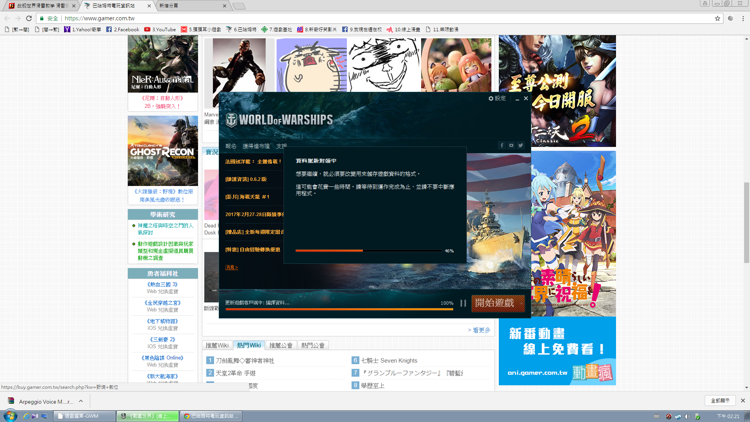Open the 報名 launcher menu item
This screenshot has width=750, height=422.
point(231,146)
